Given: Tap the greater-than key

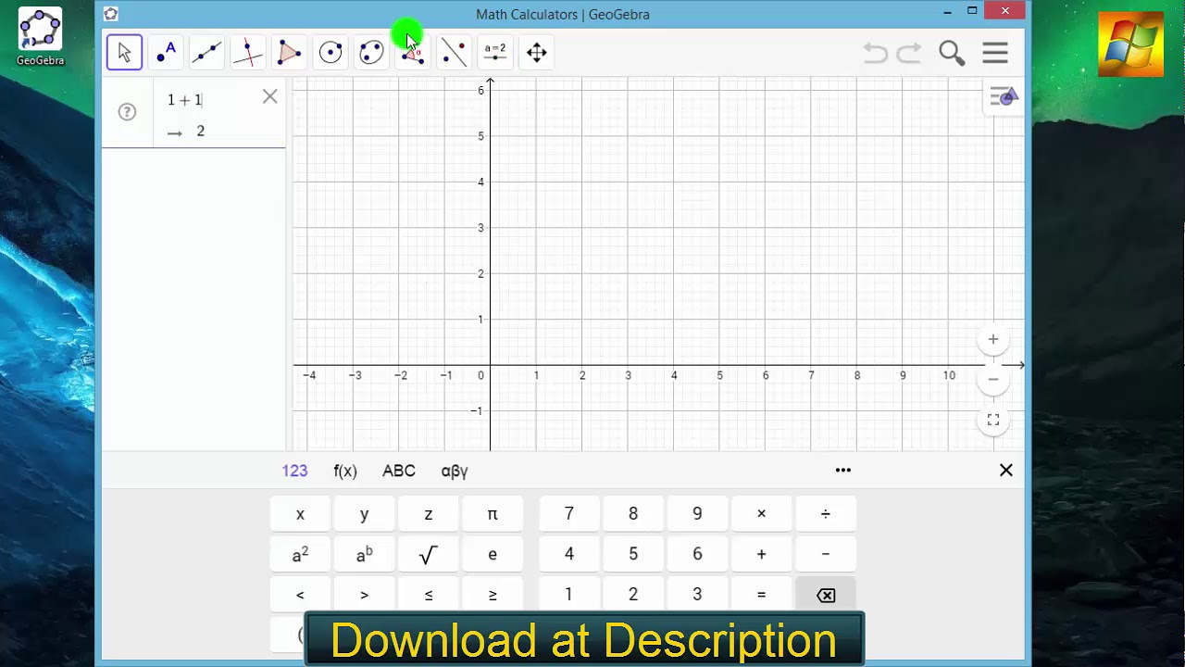Looking at the screenshot, I should point(364,595).
